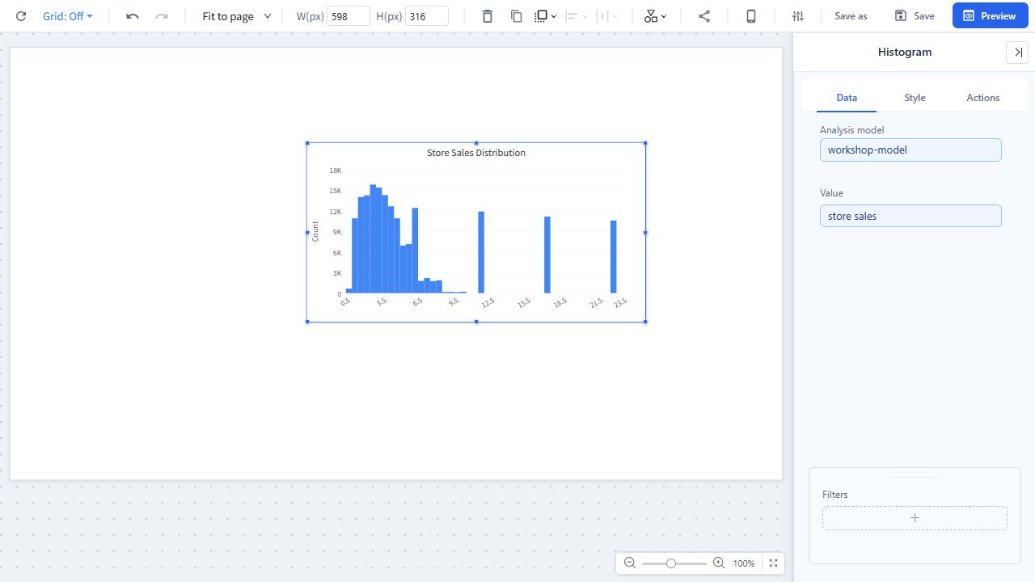Click the W(px) width input field
This screenshot has width=1035, height=582.
pyautogui.click(x=349, y=16)
